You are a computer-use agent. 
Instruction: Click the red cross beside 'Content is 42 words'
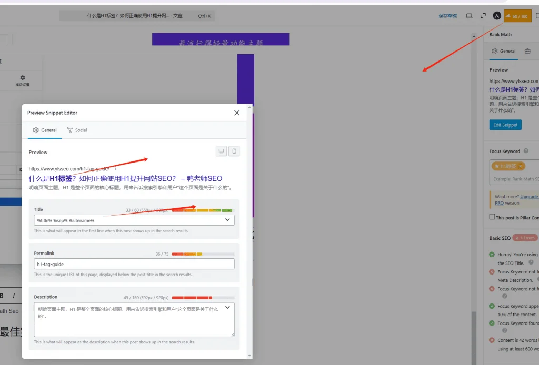pos(492,340)
